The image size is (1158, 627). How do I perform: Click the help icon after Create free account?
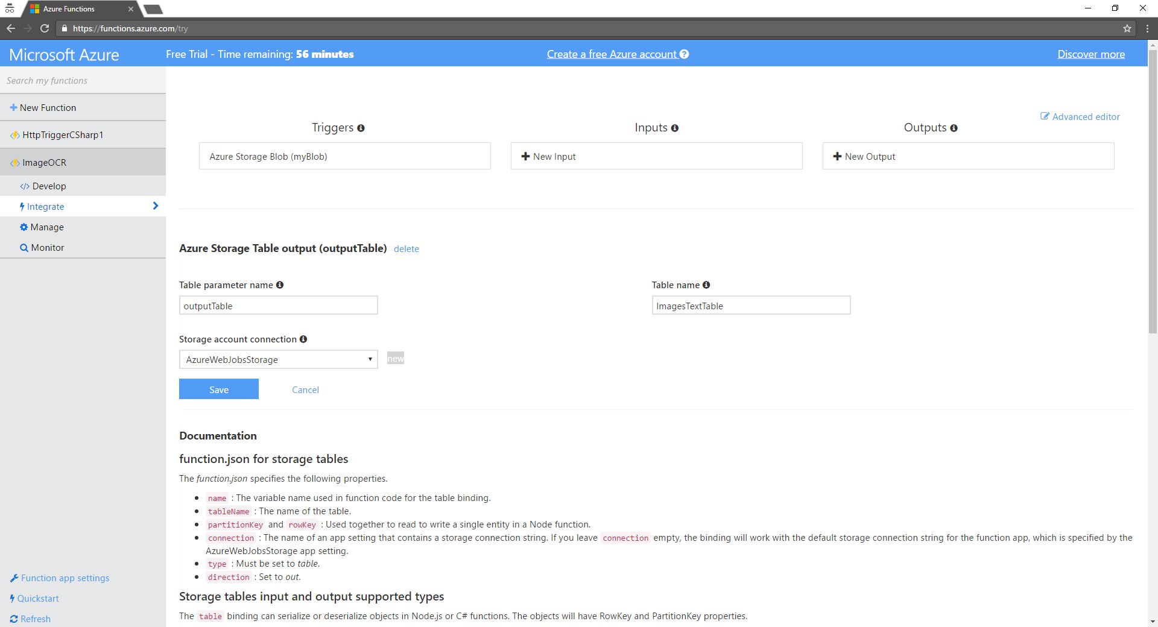[684, 54]
